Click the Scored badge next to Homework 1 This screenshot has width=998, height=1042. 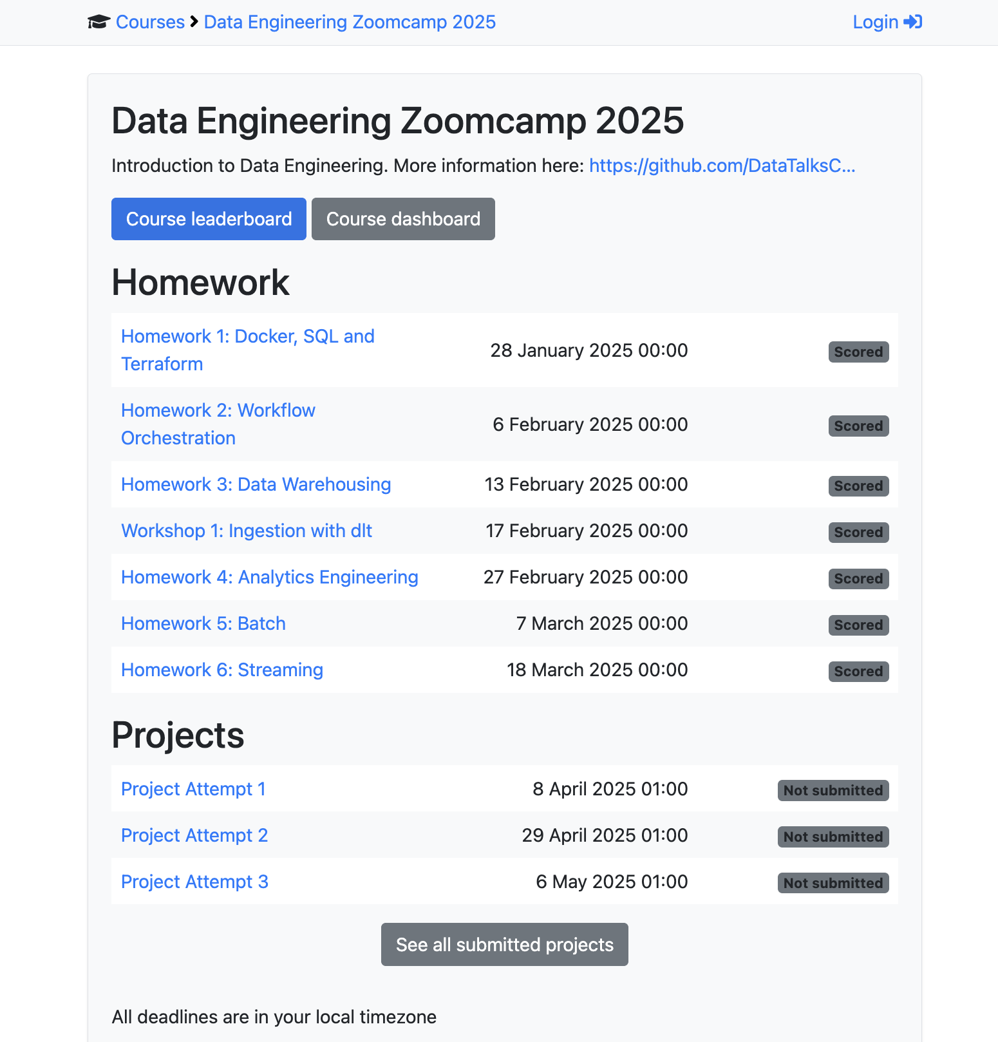[x=858, y=352]
